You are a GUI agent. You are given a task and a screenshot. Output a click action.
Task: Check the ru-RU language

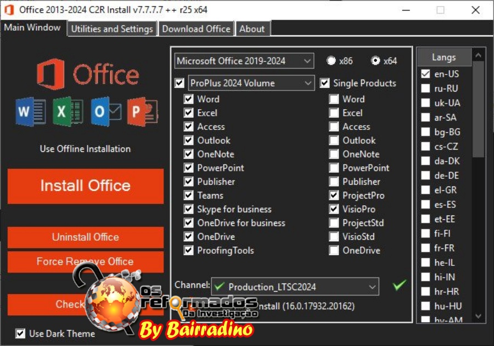(425, 88)
